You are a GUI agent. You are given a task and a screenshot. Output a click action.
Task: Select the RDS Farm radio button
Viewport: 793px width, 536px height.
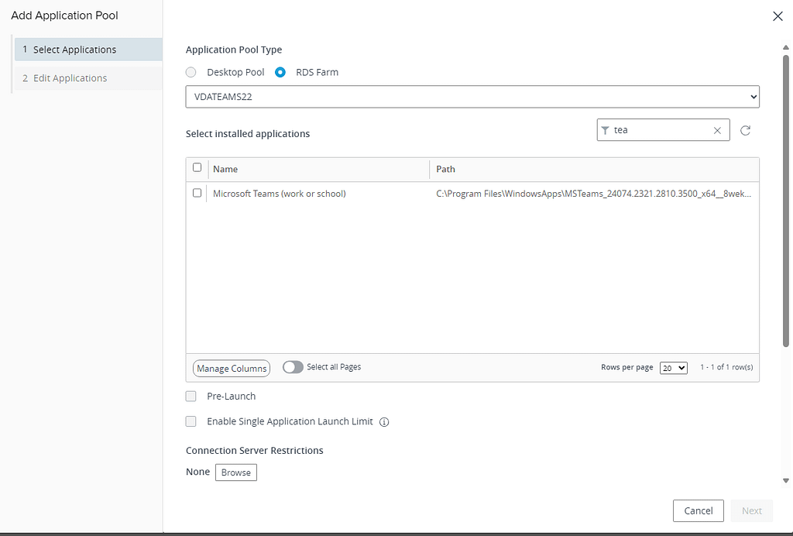280,72
